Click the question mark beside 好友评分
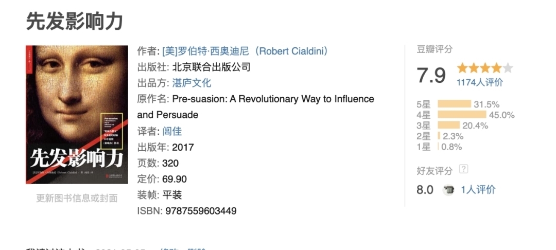The height and width of the screenshot is (250, 556). pos(463,169)
